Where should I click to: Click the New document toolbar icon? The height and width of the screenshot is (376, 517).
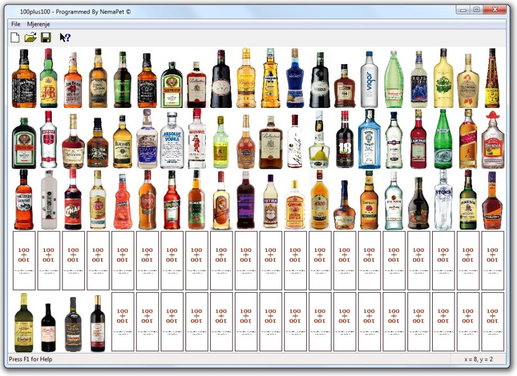pos(15,38)
